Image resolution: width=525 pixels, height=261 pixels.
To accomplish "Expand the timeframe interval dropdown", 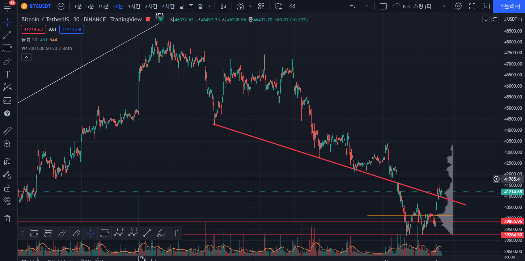I will coord(209,6).
